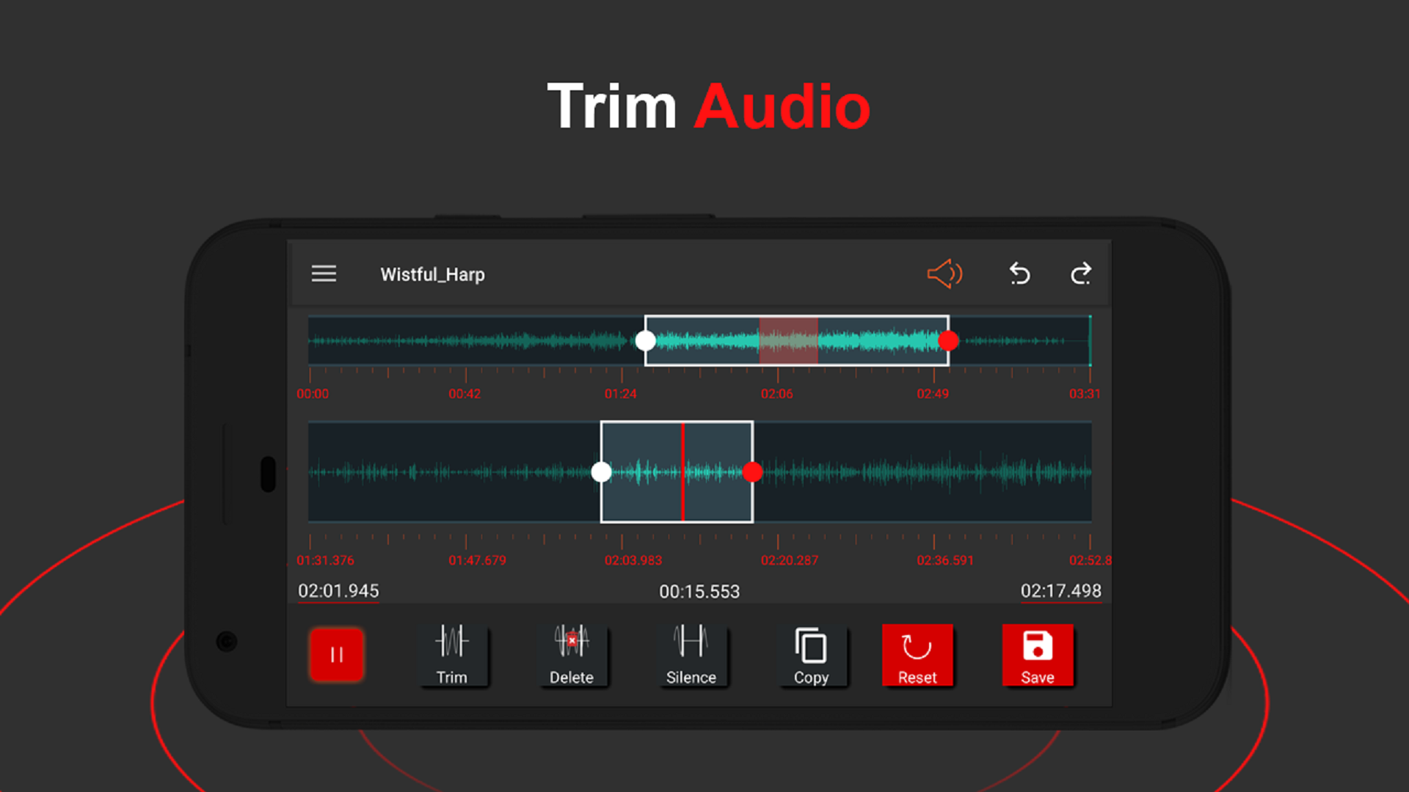This screenshot has height=792, width=1409.
Task: Pause audio playback
Action: (x=336, y=655)
